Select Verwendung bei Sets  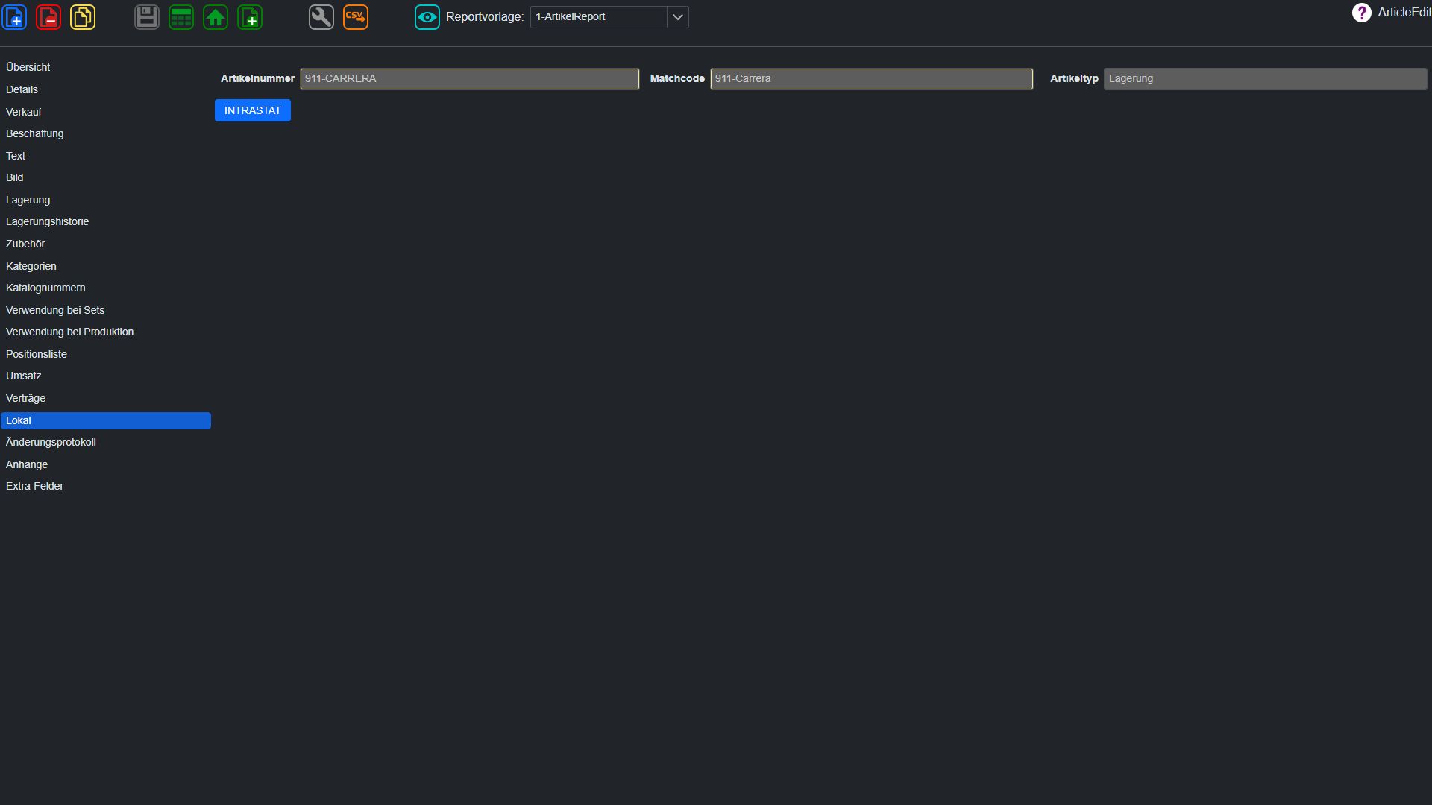click(x=106, y=310)
